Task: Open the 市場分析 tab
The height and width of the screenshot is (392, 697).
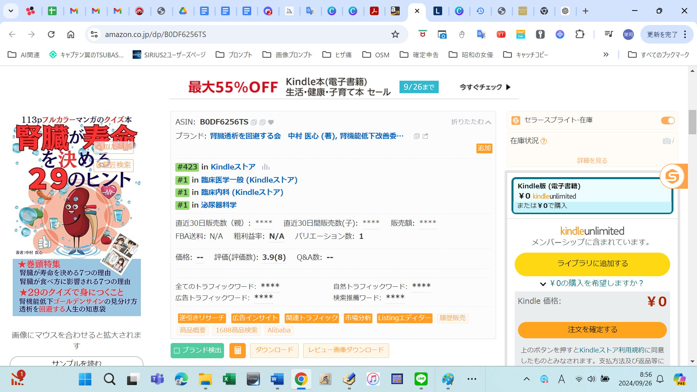Action: pyautogui.click(x=358, y=318)
